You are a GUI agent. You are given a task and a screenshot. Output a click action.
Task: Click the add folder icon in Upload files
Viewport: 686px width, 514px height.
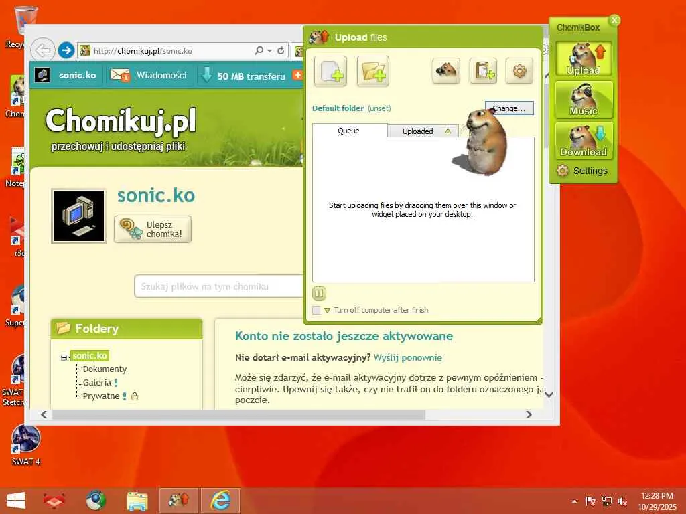(x=372, y=71)
